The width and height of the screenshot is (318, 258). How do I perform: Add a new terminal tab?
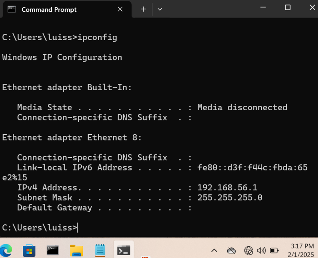[144, 9]
